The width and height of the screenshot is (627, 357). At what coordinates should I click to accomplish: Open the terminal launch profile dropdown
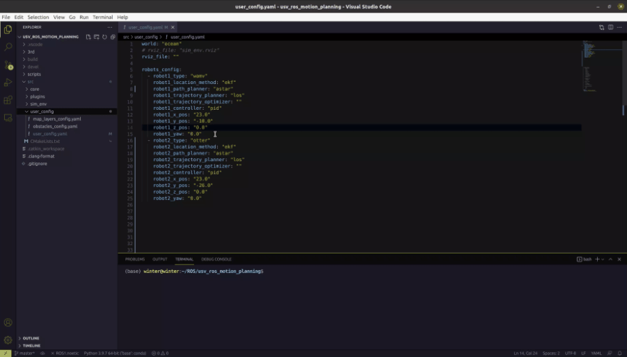(603, 259)
